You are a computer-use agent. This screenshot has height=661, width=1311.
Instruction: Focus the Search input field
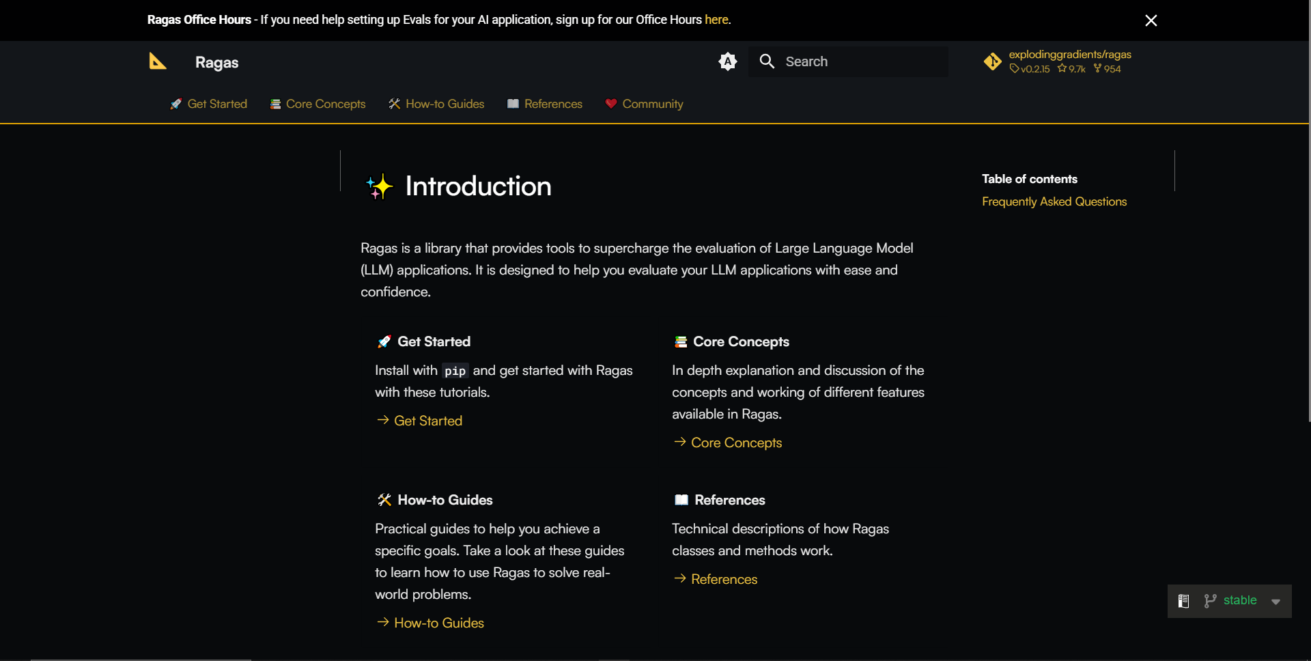click(x=848, y=61)
